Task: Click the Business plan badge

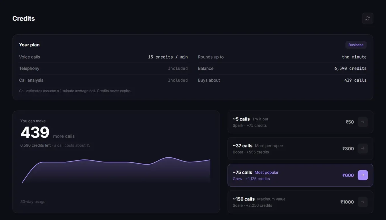Action: coord(356,45)
